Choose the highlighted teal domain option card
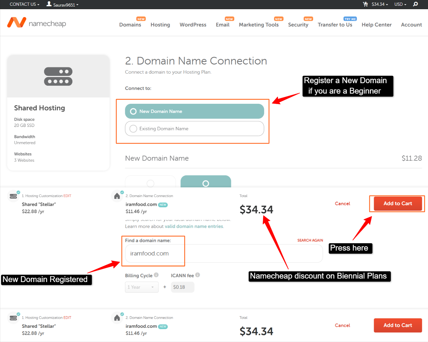428x342 pixels. (206, 181)
